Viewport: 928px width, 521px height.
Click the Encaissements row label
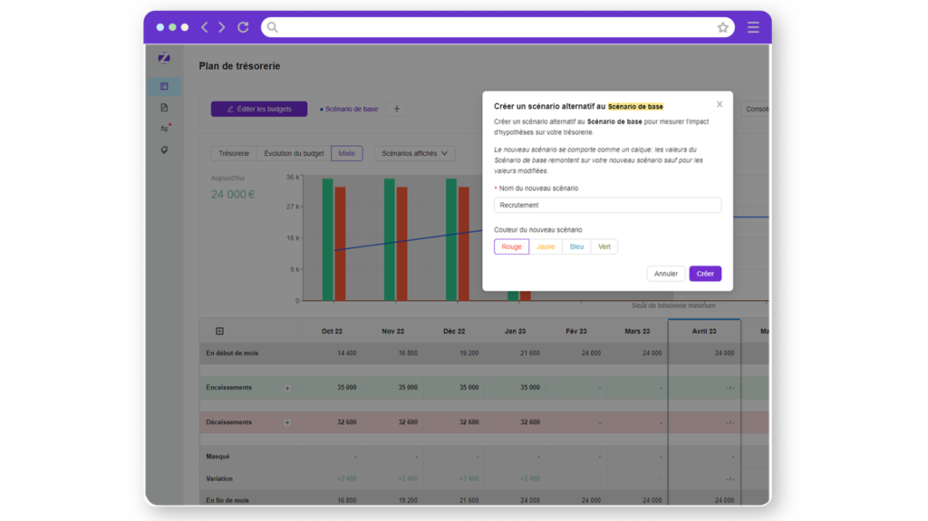(228, 387)
